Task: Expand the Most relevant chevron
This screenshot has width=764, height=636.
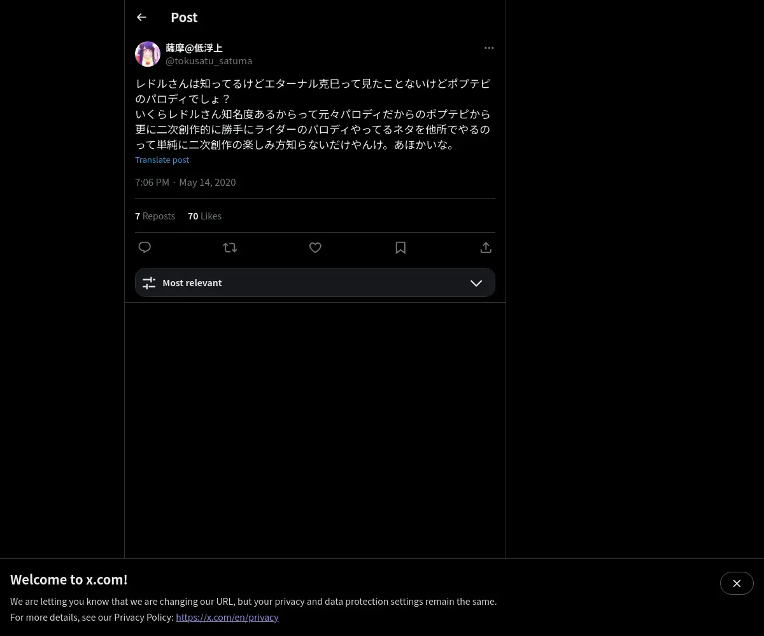Action: 476,283
